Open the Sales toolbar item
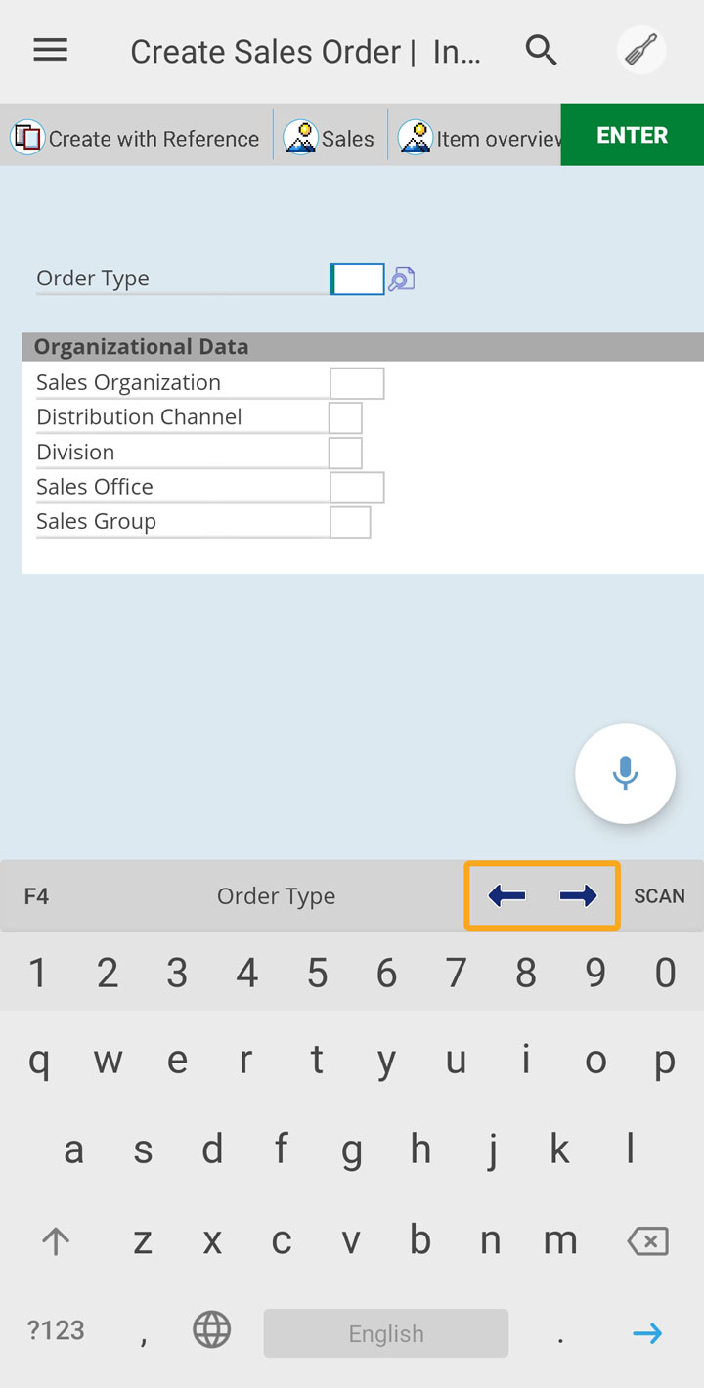 pos(330,139)
